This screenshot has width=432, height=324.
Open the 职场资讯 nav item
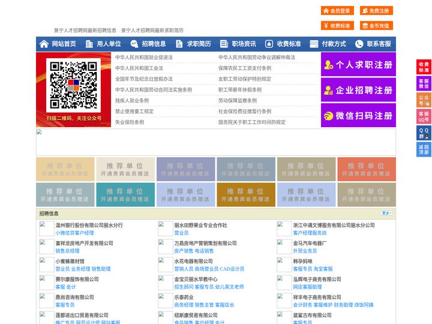[244, 44]
